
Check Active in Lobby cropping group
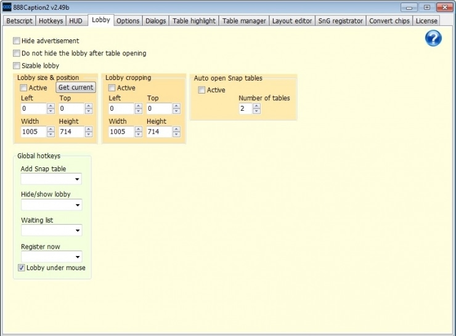coord(112,88)
